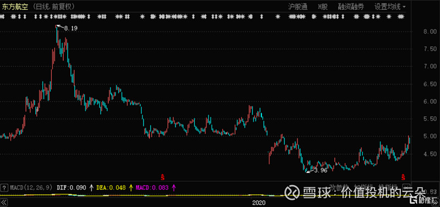This screenshot has width=440, height=207.
Task: Click the 7.00 price axis label
Action: [x=430, y=67]
